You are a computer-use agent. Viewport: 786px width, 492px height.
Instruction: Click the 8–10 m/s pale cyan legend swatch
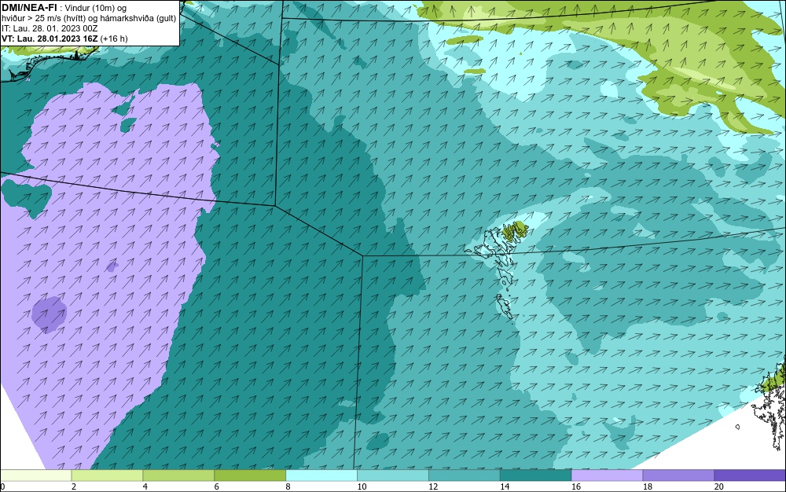[x=321, y=475]
